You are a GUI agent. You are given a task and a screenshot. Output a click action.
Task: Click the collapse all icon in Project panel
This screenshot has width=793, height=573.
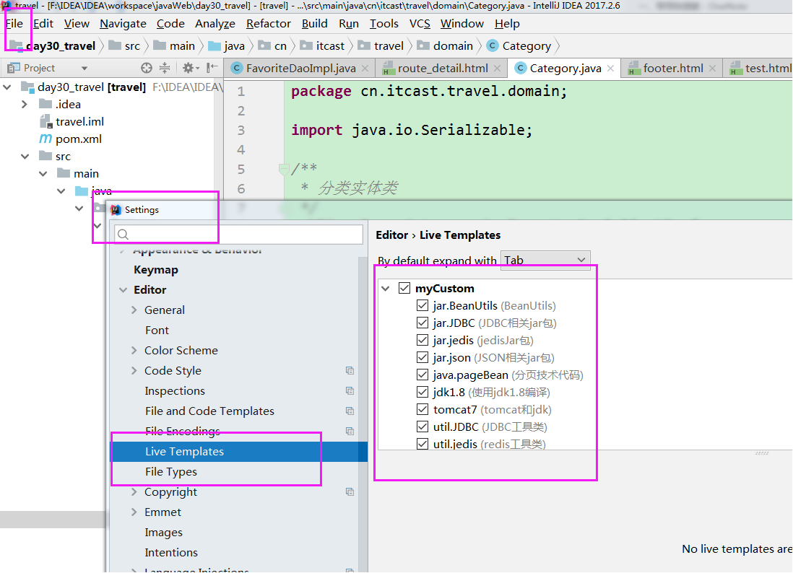point(165,68)
